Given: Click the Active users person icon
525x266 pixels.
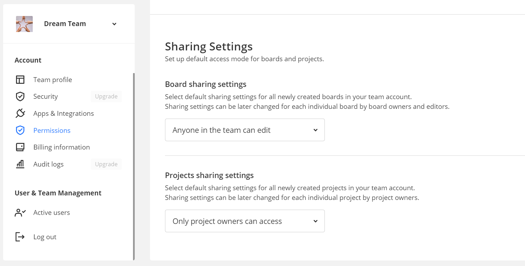Looking at the screenshot, I should (x=20, y=212).
